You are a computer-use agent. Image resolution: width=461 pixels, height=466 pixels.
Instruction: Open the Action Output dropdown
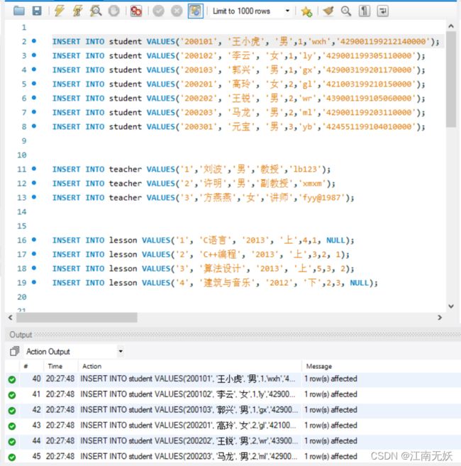coord(121,351)
